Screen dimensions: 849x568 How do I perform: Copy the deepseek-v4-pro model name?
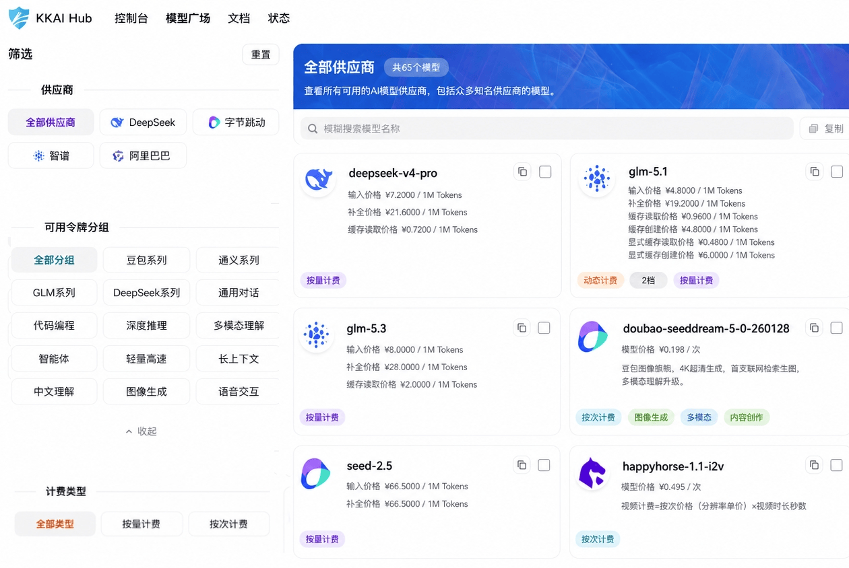(522, 172)
